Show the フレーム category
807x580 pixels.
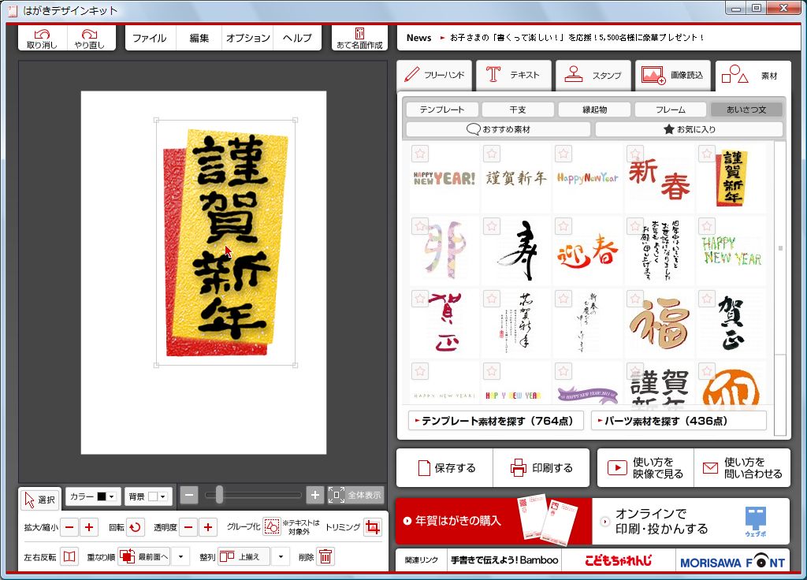click(x=671, y=110)
